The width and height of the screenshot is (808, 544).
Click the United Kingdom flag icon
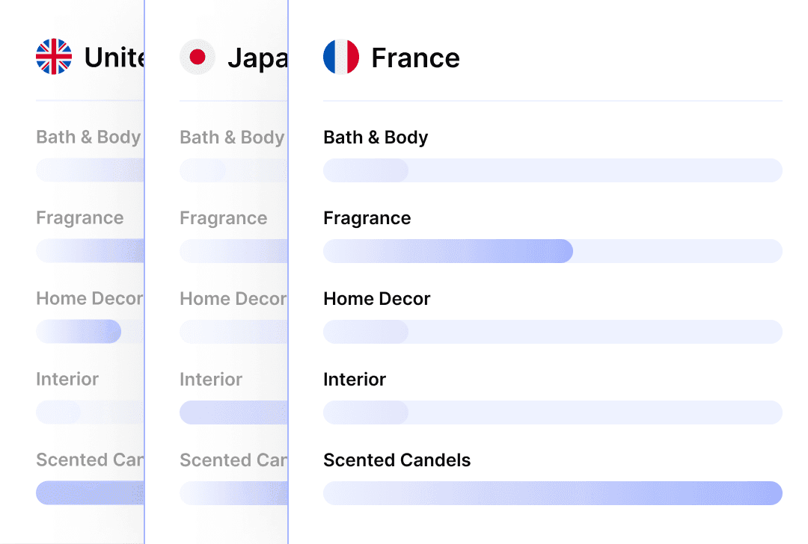54,58
